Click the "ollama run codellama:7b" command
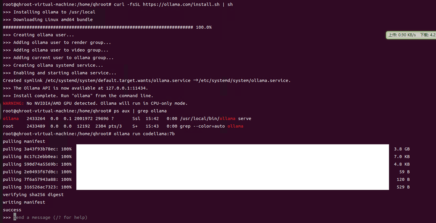436x223 pixels. pyautogui.click(x=144, y=134)
